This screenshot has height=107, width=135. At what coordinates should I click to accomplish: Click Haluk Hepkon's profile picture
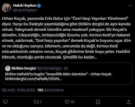pyautogui.click(x=6, y=8)
